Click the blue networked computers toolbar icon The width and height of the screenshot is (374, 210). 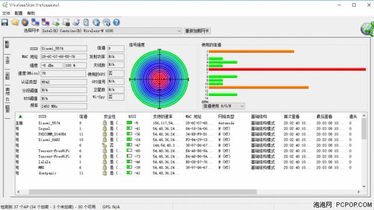tap(35, 22)
